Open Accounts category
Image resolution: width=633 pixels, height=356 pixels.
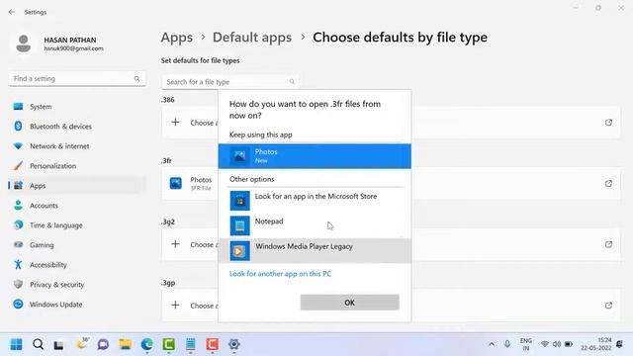click(77, 206)
